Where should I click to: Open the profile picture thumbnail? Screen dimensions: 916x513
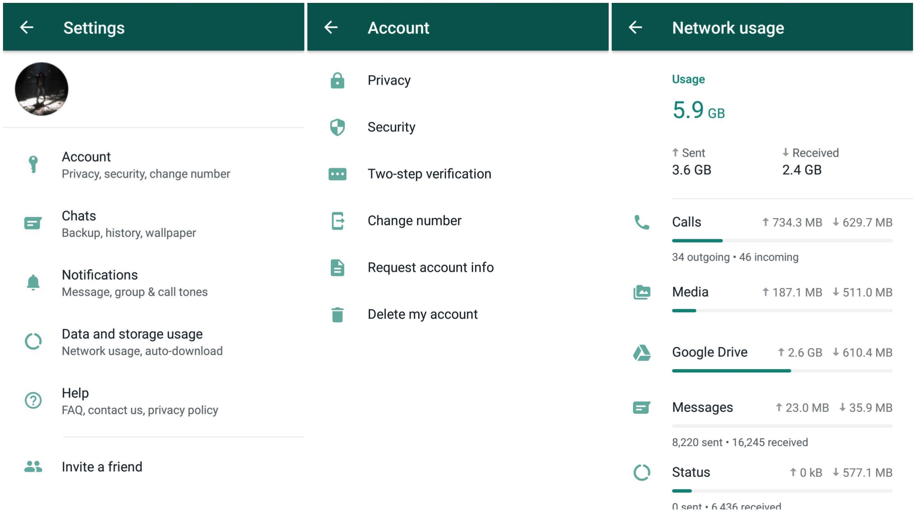pos(42,89)
